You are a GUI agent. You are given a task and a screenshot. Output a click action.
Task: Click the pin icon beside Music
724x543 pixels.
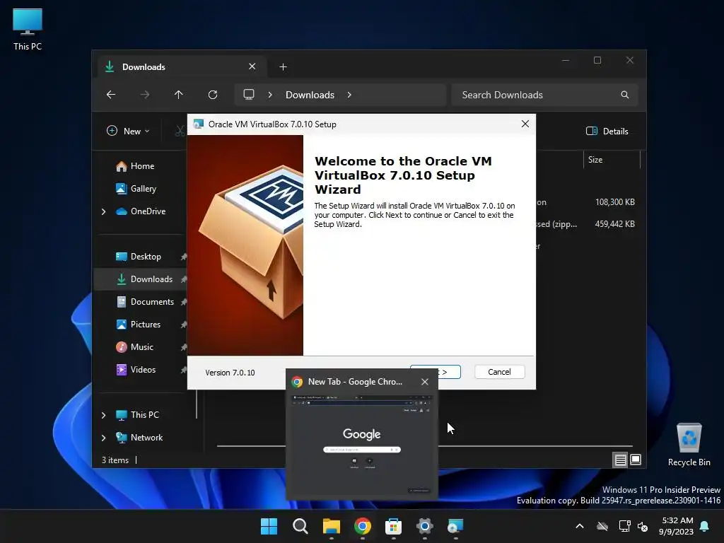point(184,347)
